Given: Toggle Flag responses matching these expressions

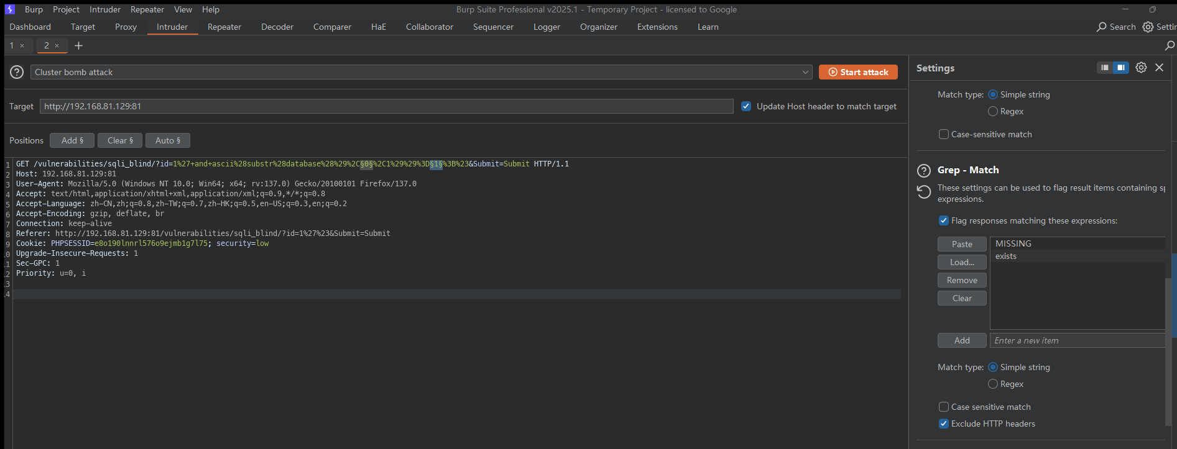Looking at the screenshot, I should click(x=944, y=220).
